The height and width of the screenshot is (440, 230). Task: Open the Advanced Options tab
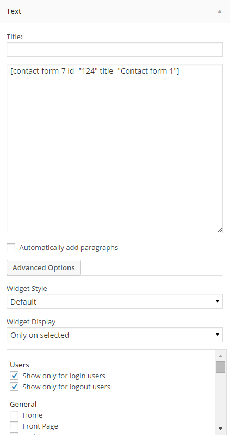[x=43, y=267]
